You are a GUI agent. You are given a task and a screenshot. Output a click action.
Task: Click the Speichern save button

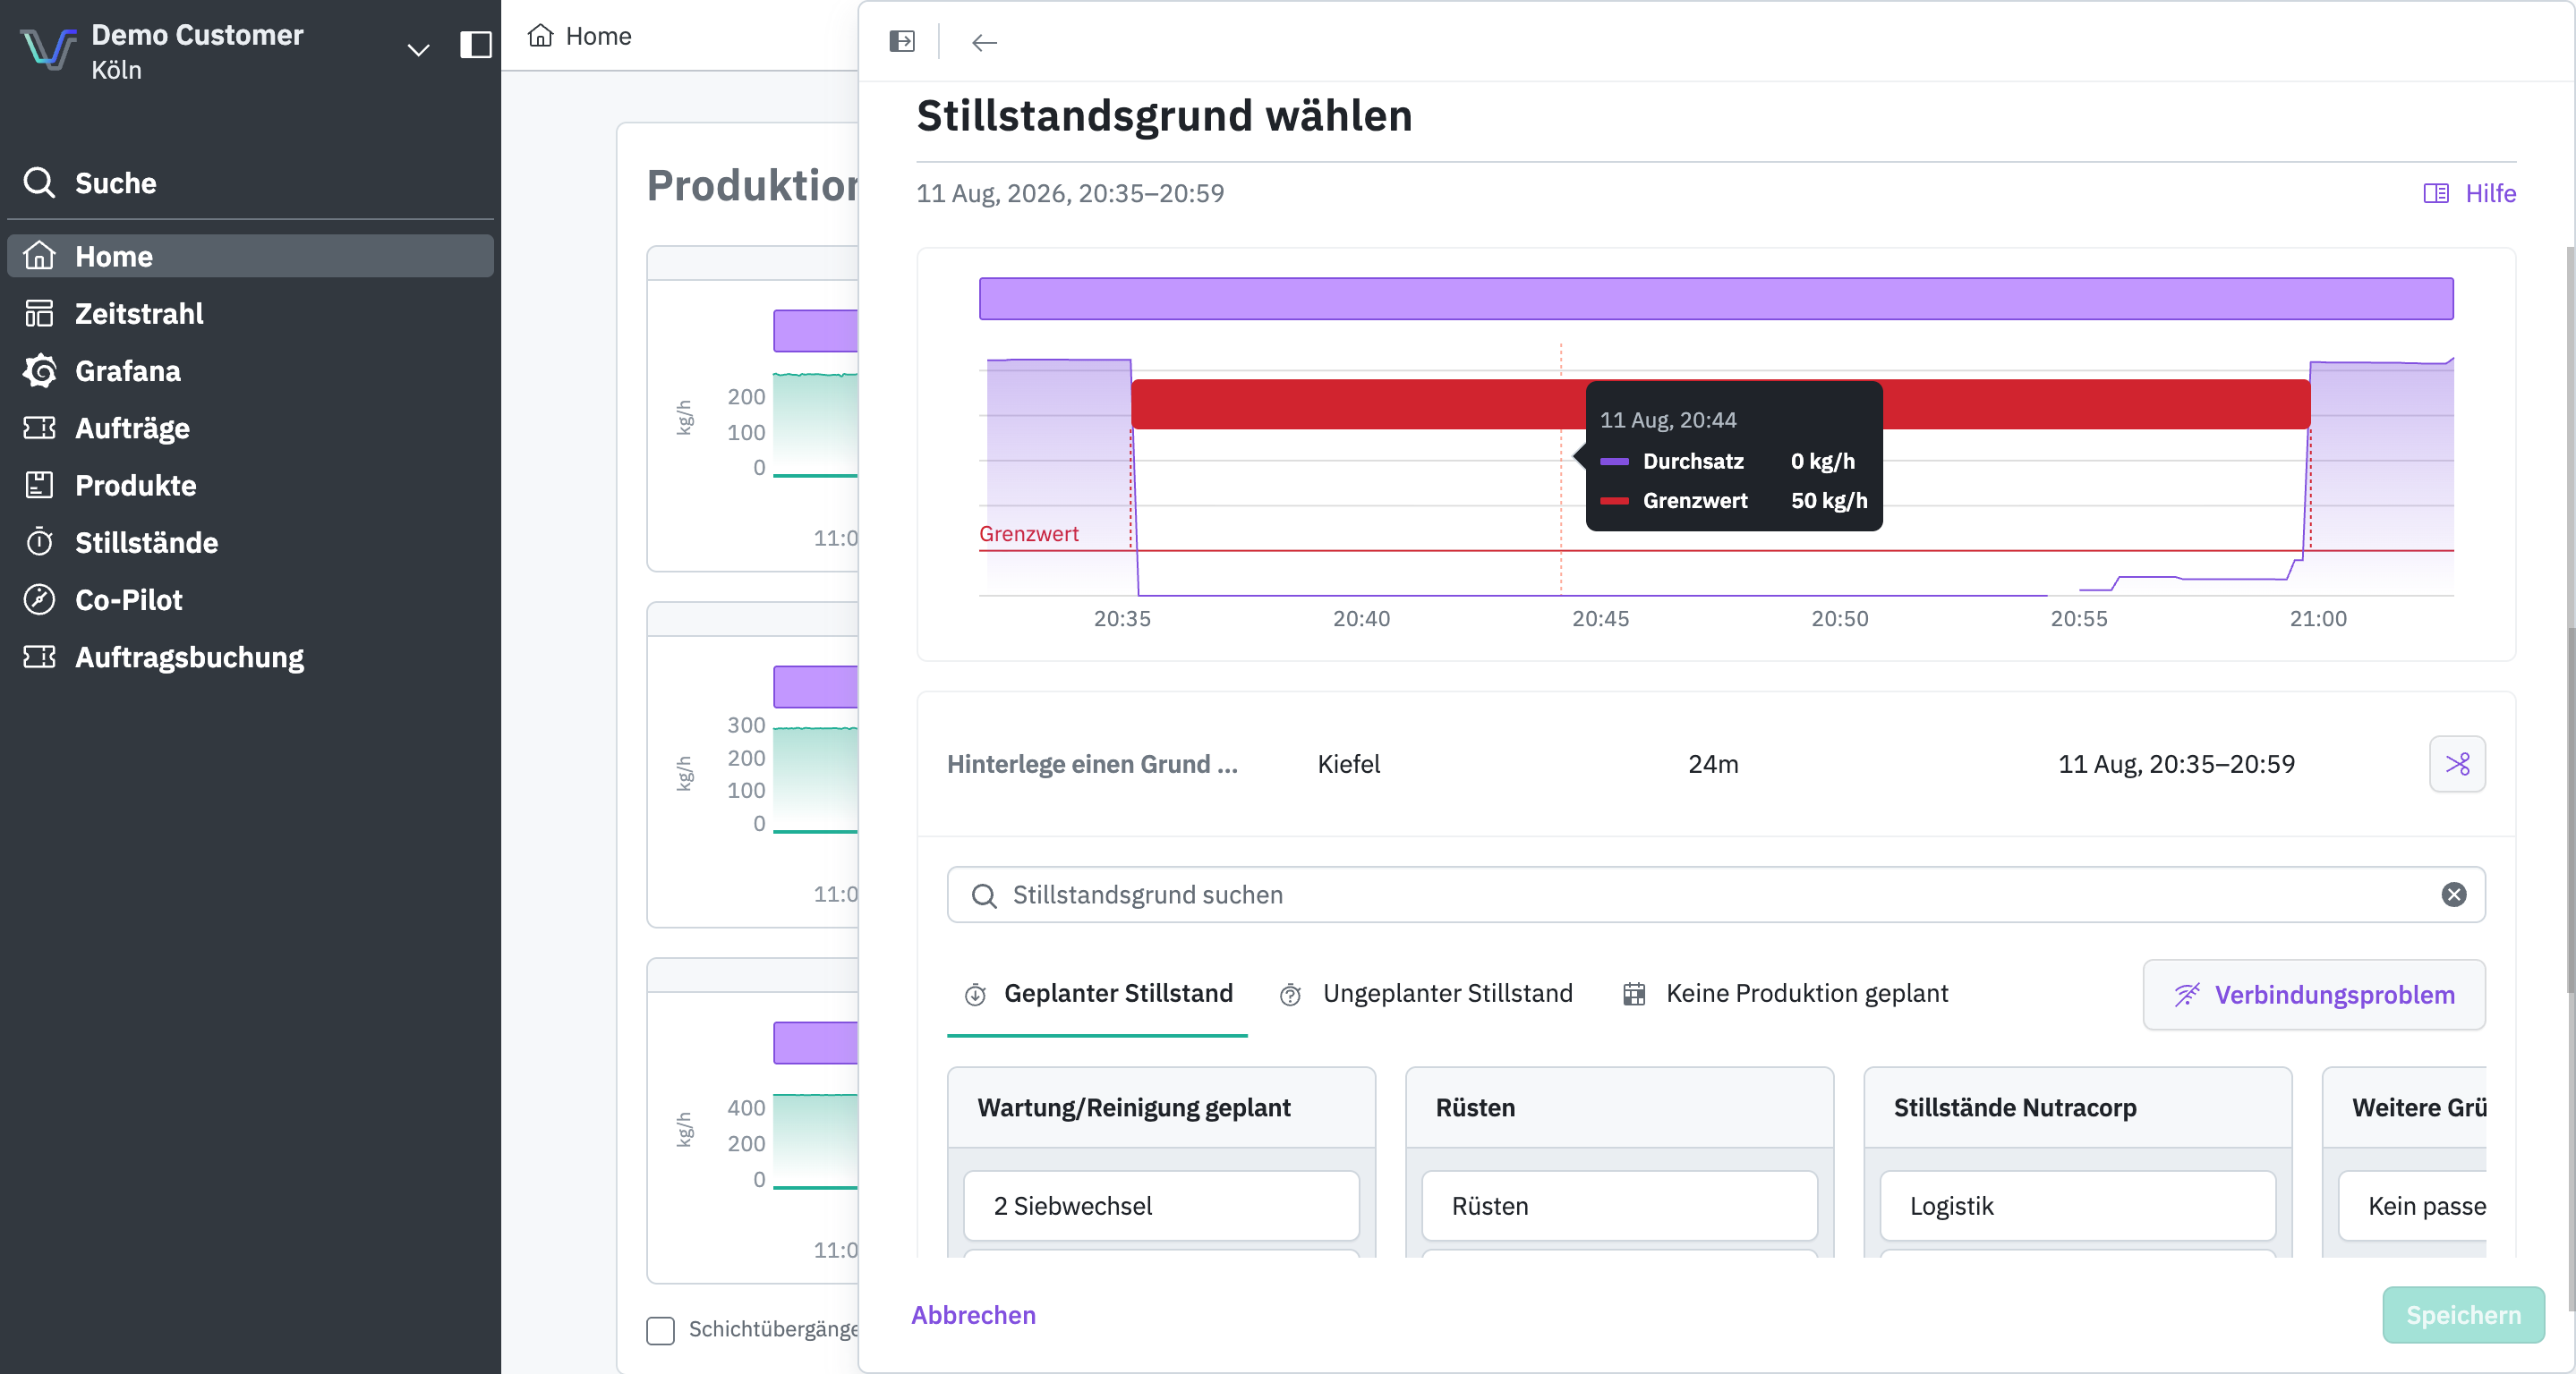tap(2463, 1315)
